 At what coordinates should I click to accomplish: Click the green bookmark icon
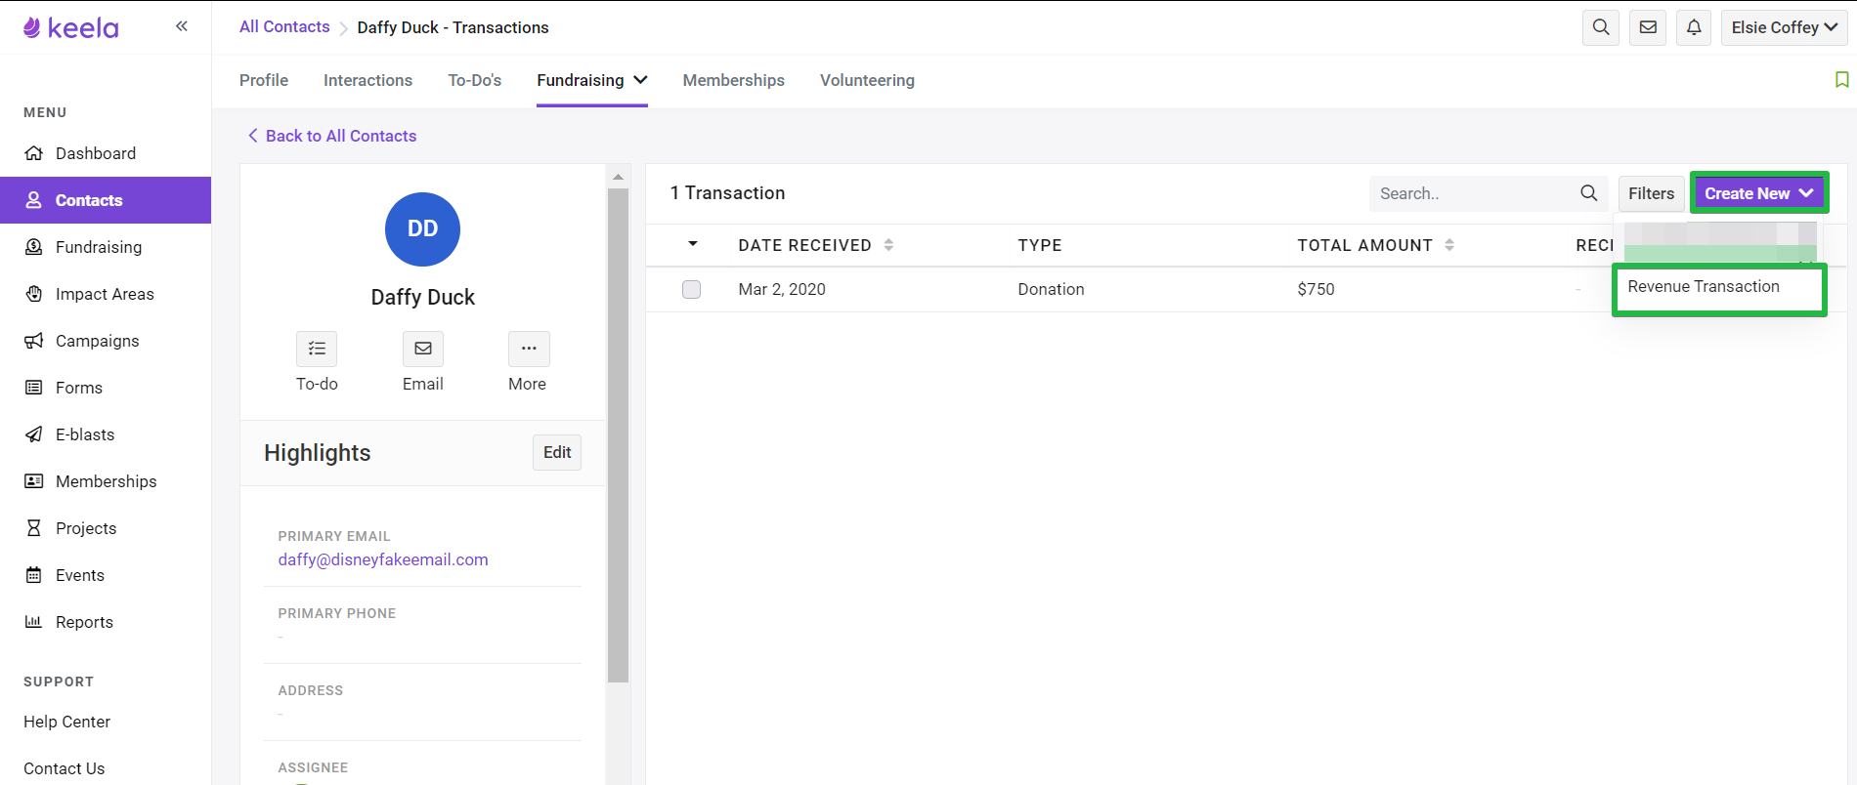[1841, 80]
